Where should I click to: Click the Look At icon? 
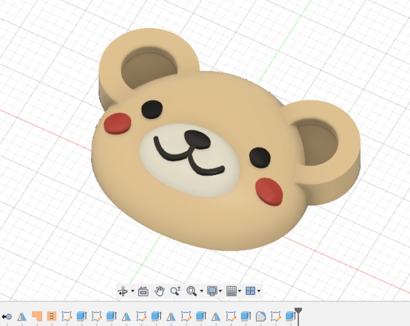[x=143, y=291]
